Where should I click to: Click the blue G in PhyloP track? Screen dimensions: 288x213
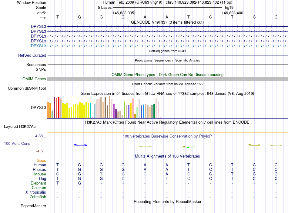tap(80, 145)
